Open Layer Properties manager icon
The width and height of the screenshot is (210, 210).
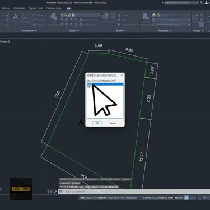point(54,20)
